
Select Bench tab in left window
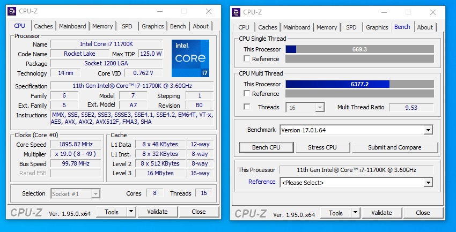point(178,26)
